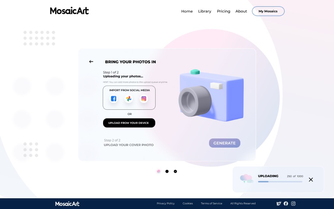Screen dimensions: 334x209
Task: Close the uploading progress panel
Action: [x=311, y=180]
